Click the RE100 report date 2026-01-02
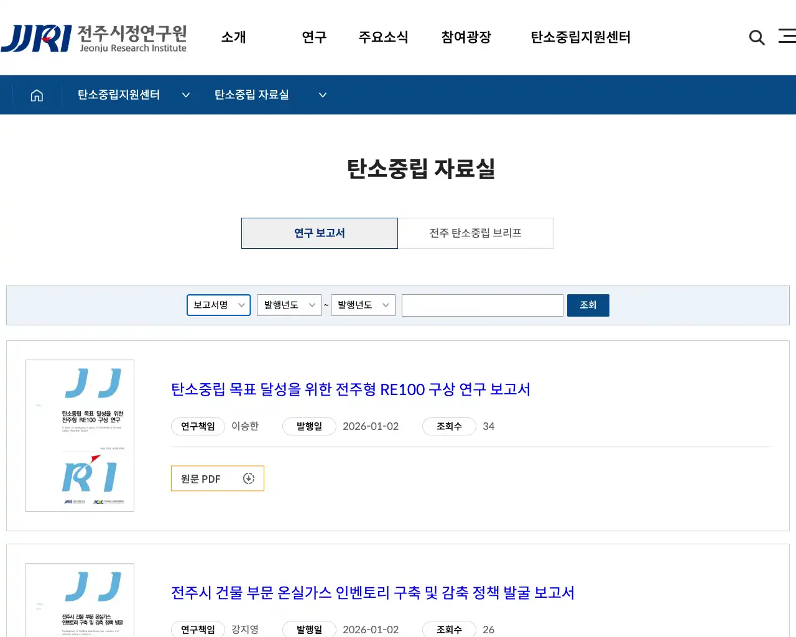 pos(371,426)
